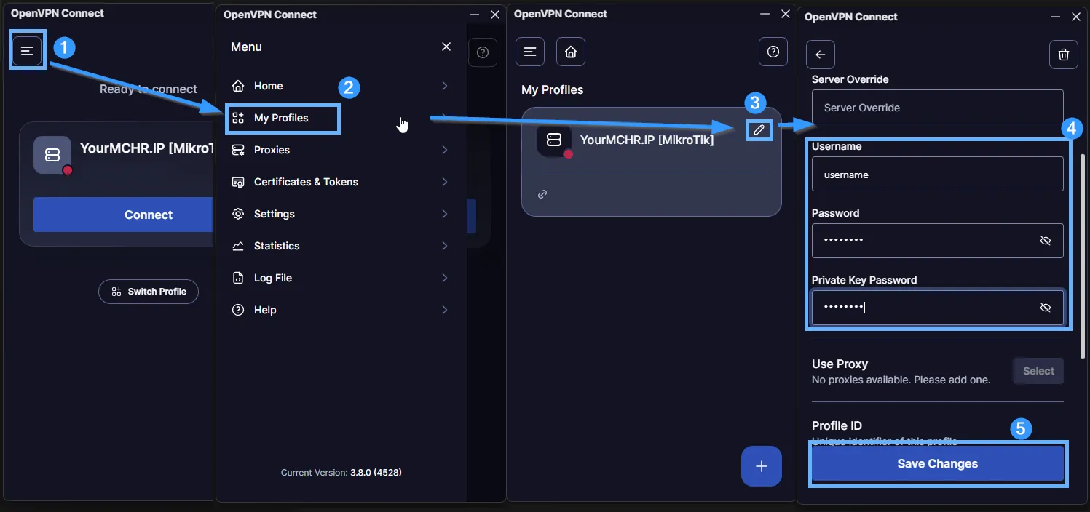Click the Log File document icon
The image size is (1090, 512).
tap(238, 278)
